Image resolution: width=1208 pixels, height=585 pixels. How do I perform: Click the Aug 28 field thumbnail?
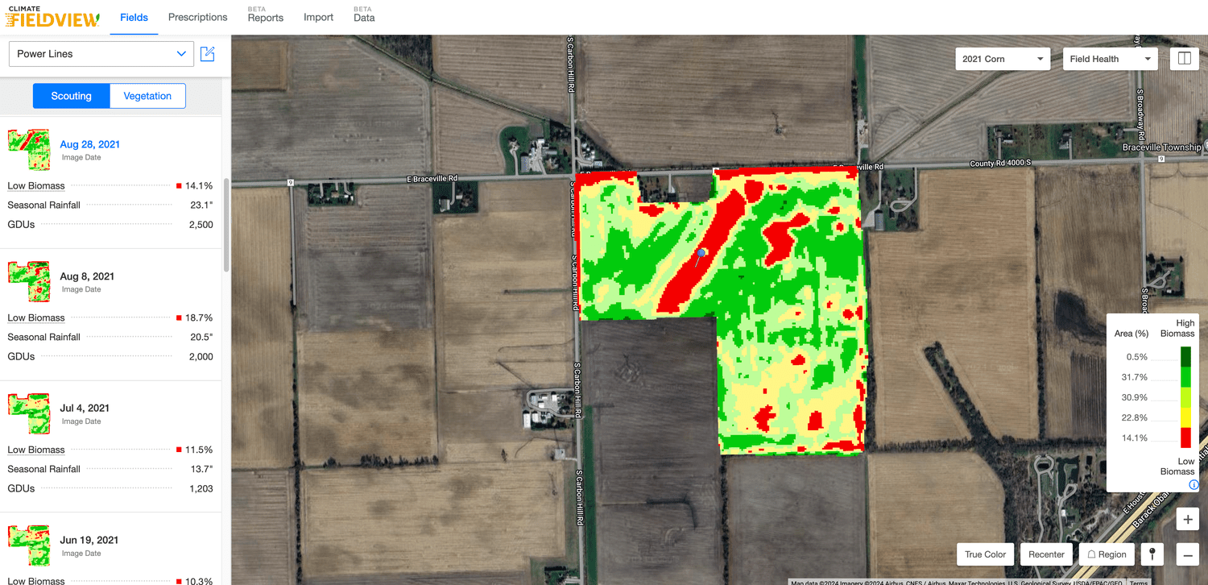(x=29, y=150)
